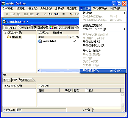Open the ヘルプ(H) menu
128x118 pixels.
coord(115,9)
